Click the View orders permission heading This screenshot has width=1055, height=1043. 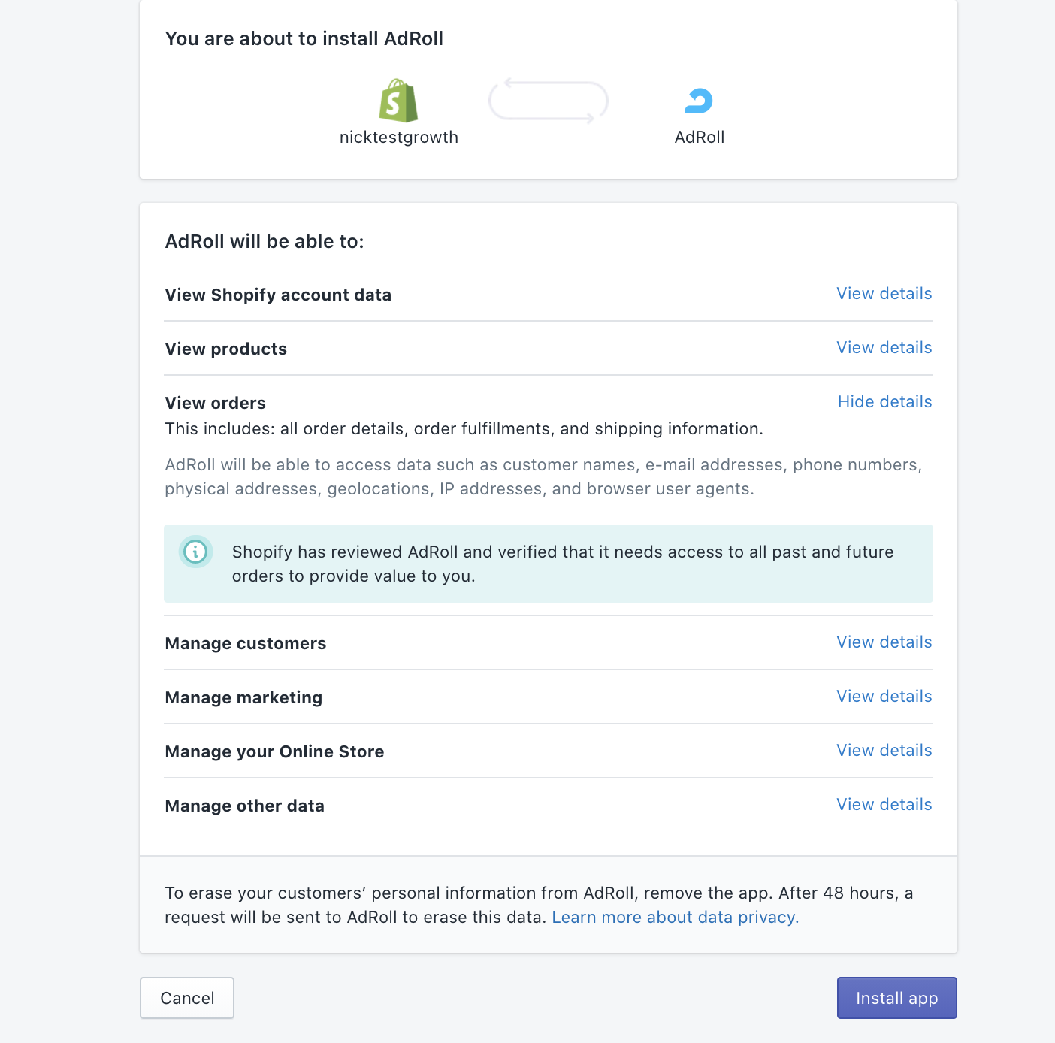coord(216,404)
